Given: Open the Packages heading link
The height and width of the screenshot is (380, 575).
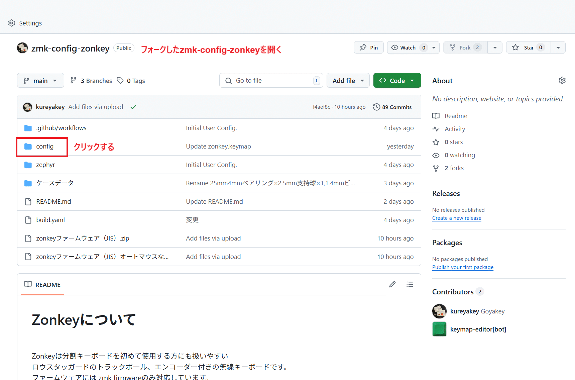Looking at the screenshot, I should click(x=447, y=243).
